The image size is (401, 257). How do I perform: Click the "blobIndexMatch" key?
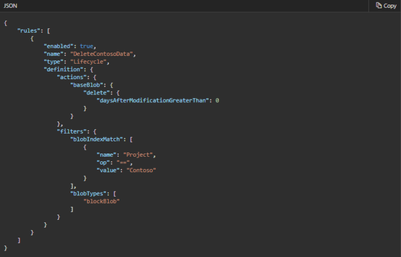click(97, 139)
